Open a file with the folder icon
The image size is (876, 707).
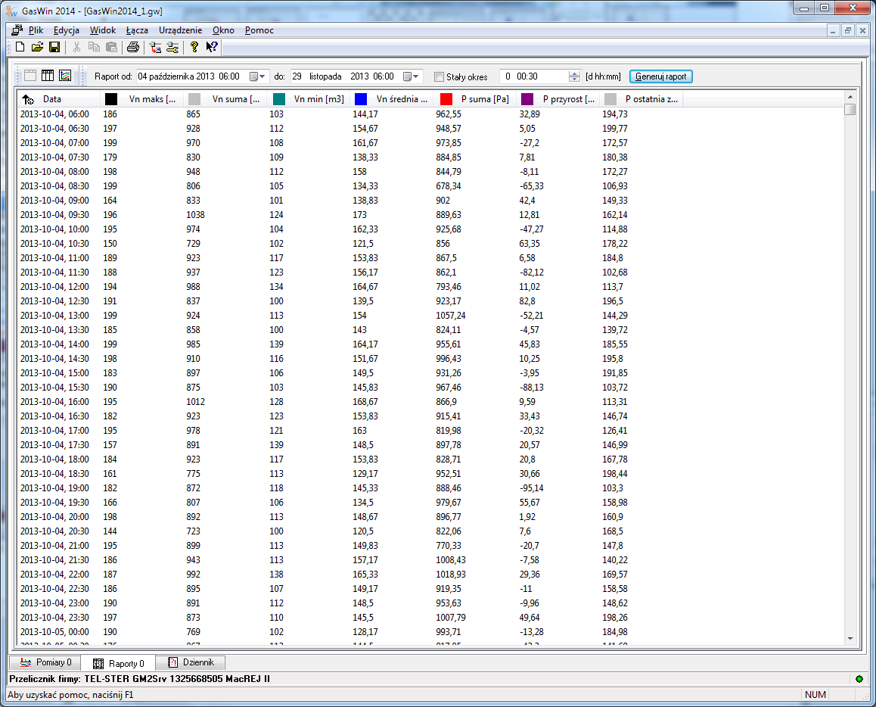(37, 48)
